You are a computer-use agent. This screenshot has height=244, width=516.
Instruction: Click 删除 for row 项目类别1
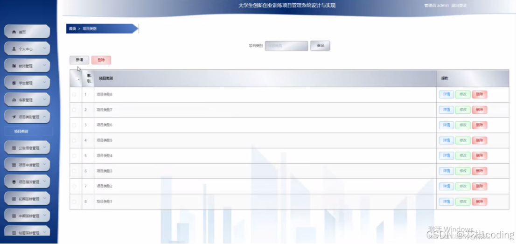(x=480, y=202)
